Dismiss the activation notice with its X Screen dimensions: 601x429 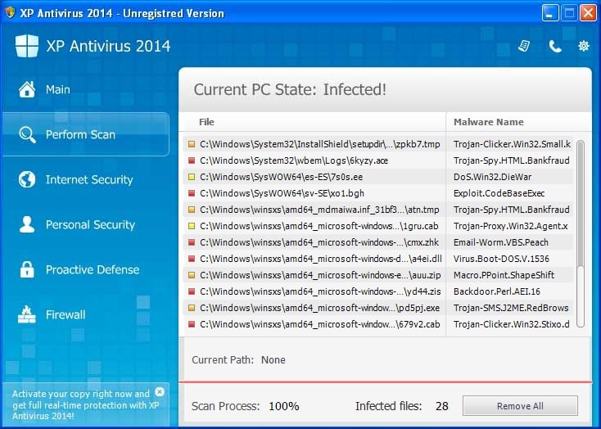(160, 392)
